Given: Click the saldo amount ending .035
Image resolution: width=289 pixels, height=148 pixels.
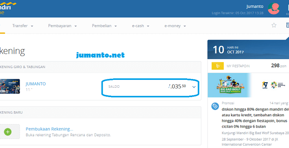Looking at the screenshot, I should tap(177, 86).
